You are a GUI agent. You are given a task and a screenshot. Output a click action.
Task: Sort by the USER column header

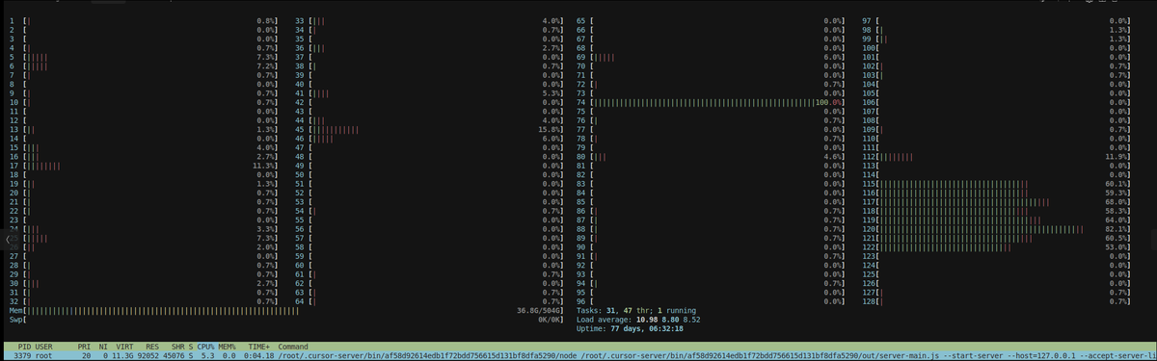point(43,346)
